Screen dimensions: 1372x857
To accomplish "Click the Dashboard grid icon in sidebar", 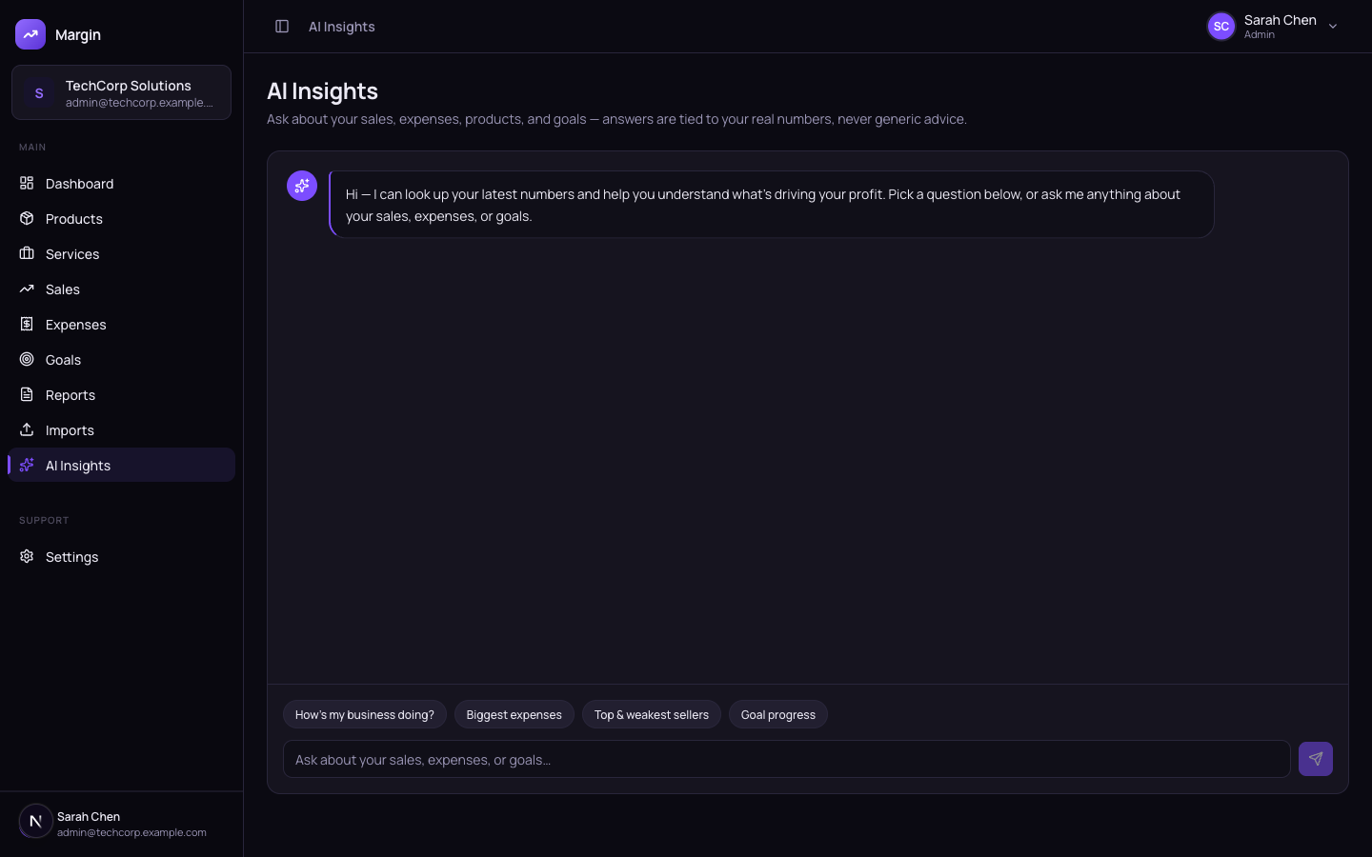I will (27, 183).
